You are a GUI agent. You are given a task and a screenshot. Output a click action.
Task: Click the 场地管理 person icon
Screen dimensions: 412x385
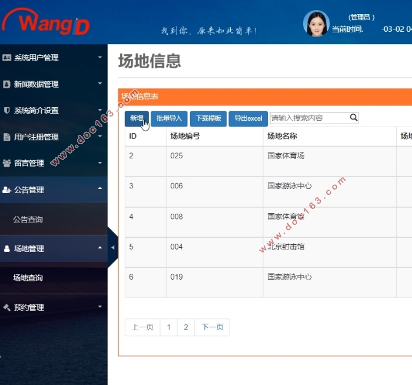pos(7,248)
